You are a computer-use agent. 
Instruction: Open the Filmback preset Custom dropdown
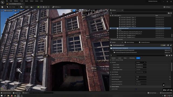pos(141,62)
